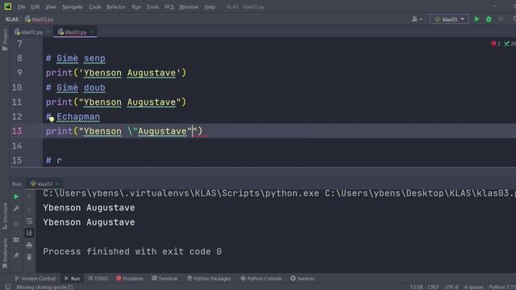This screenshot has height=290, width=516.
Task: Open the Terminal tool window
Action: (164, 279)
